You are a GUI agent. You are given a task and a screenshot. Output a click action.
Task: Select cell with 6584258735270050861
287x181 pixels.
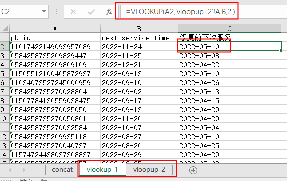click(x=55, y=118)
